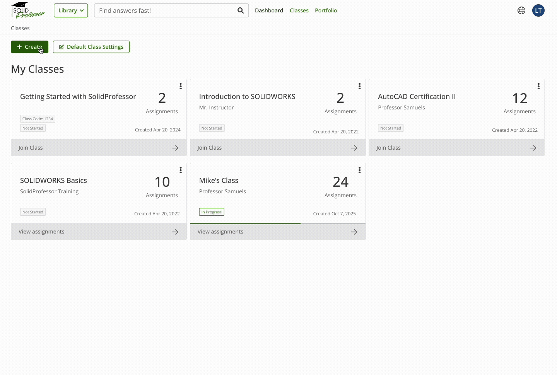557x375 pixels.
Task: Click arrow icon on Getting Started with SolidProfessor card
Action: point(175,148)
